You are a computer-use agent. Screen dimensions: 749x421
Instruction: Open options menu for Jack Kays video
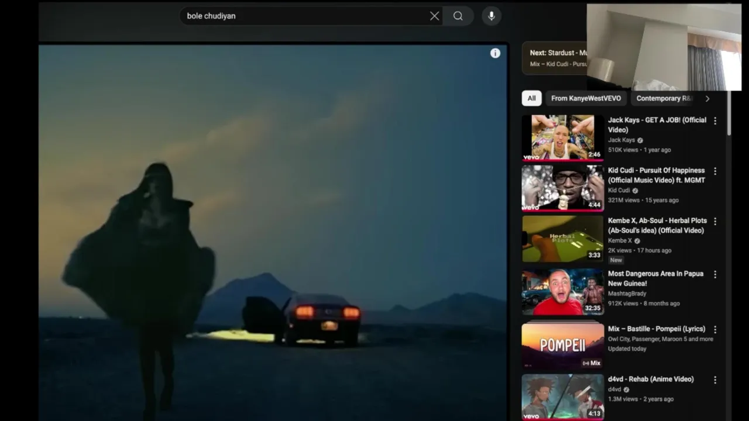click(x=714, y=121)
